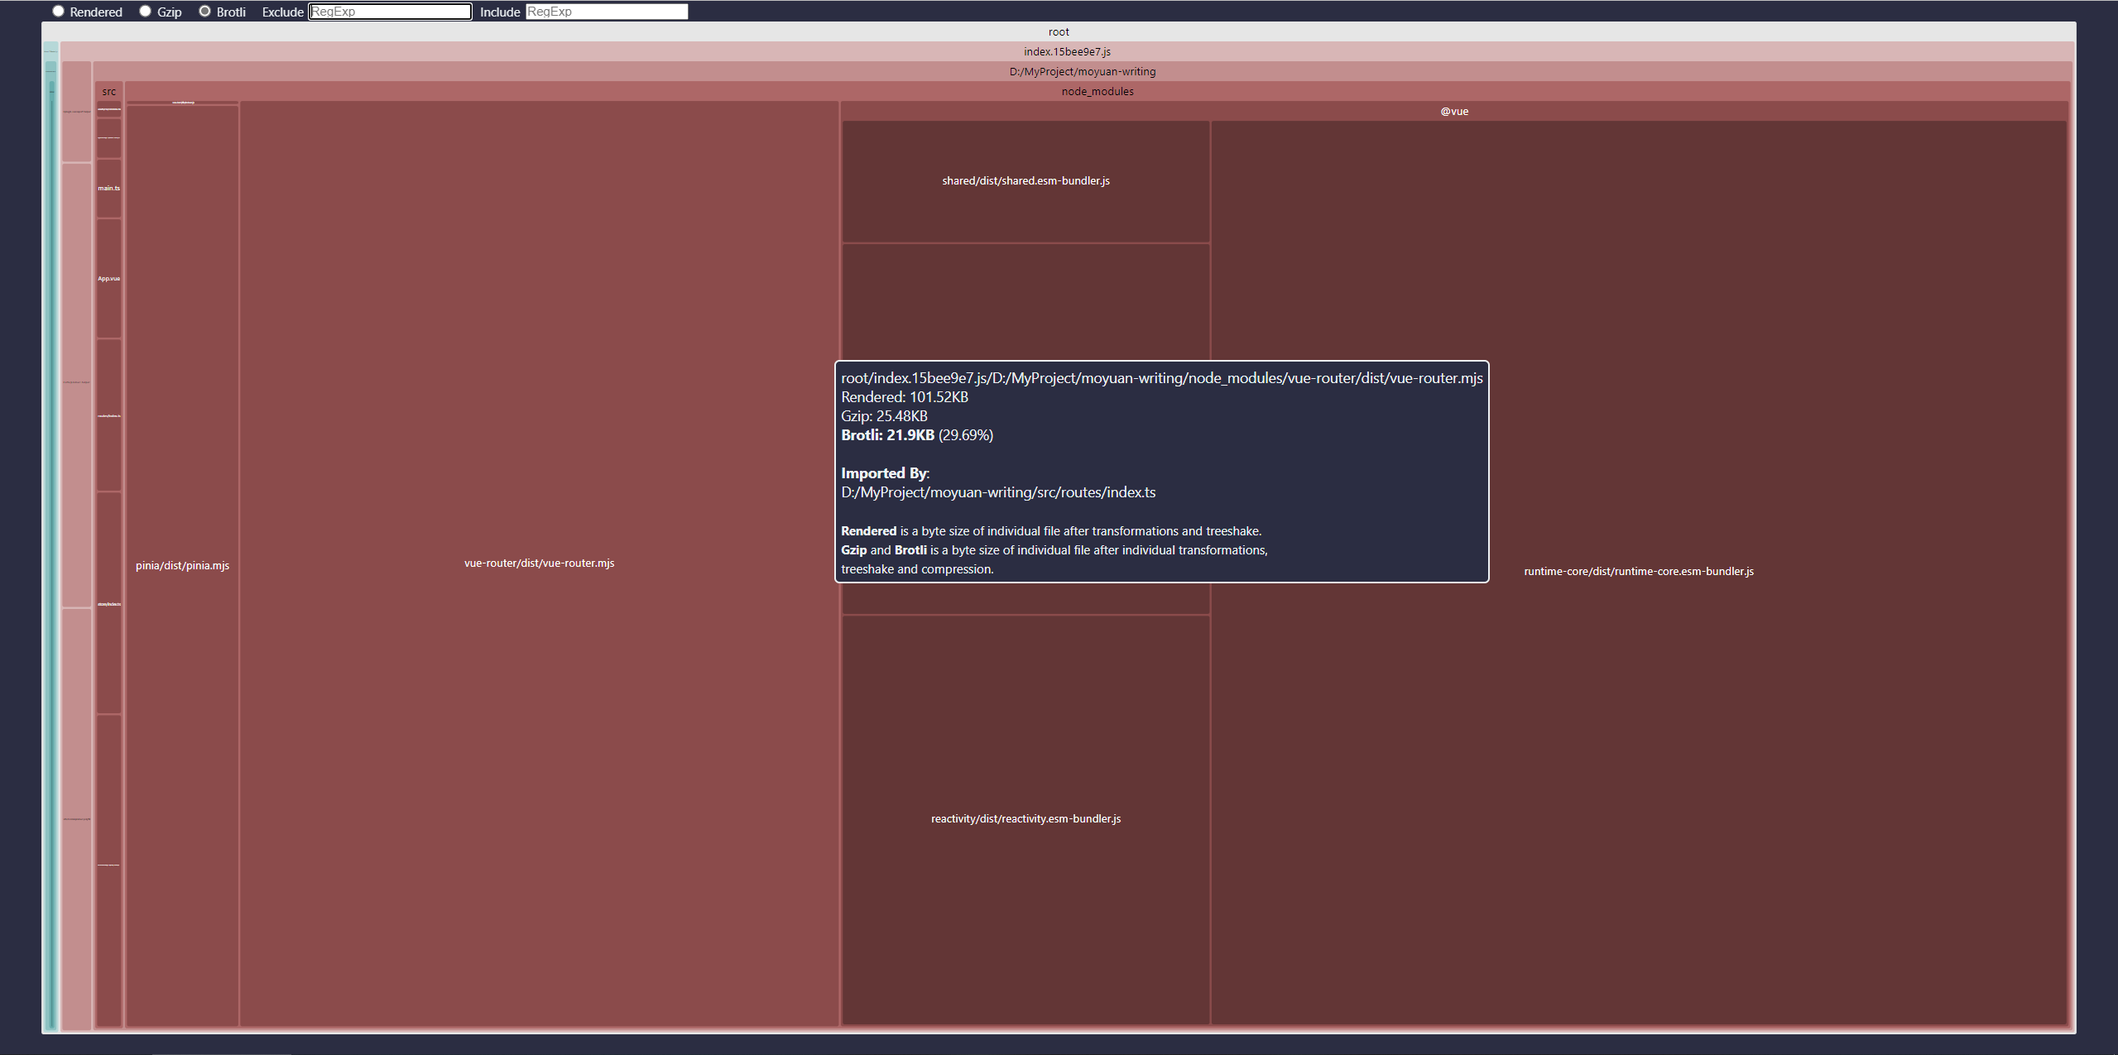Click the root treemap header

coord(1059,31)
